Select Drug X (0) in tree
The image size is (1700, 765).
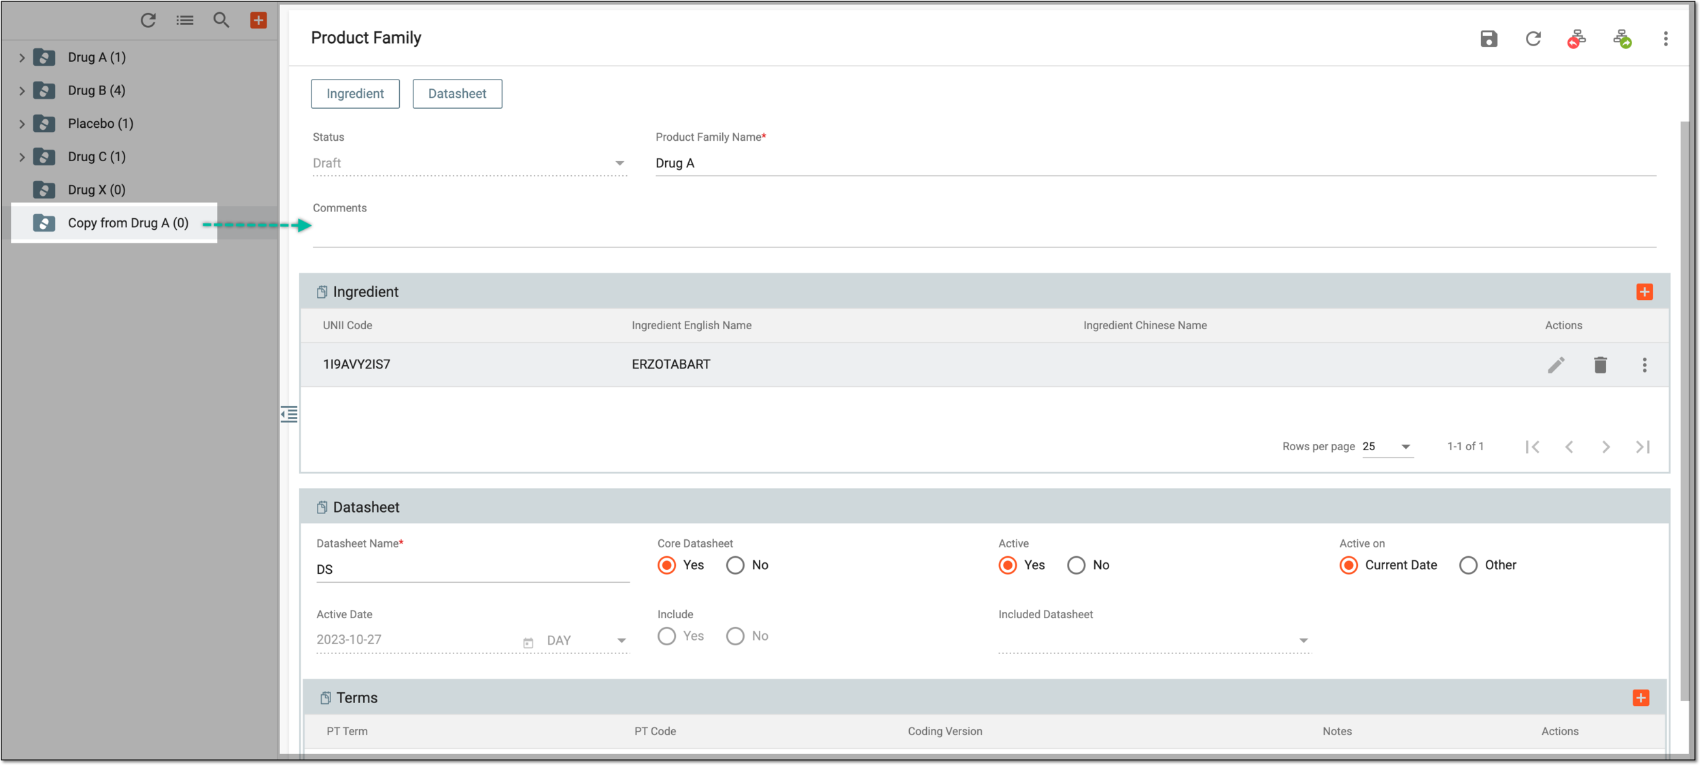[x=97, y=190]
